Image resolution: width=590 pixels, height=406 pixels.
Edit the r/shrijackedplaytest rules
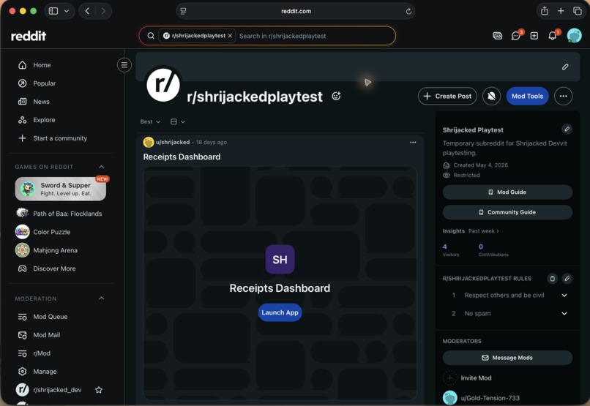(x=567, y=279)
